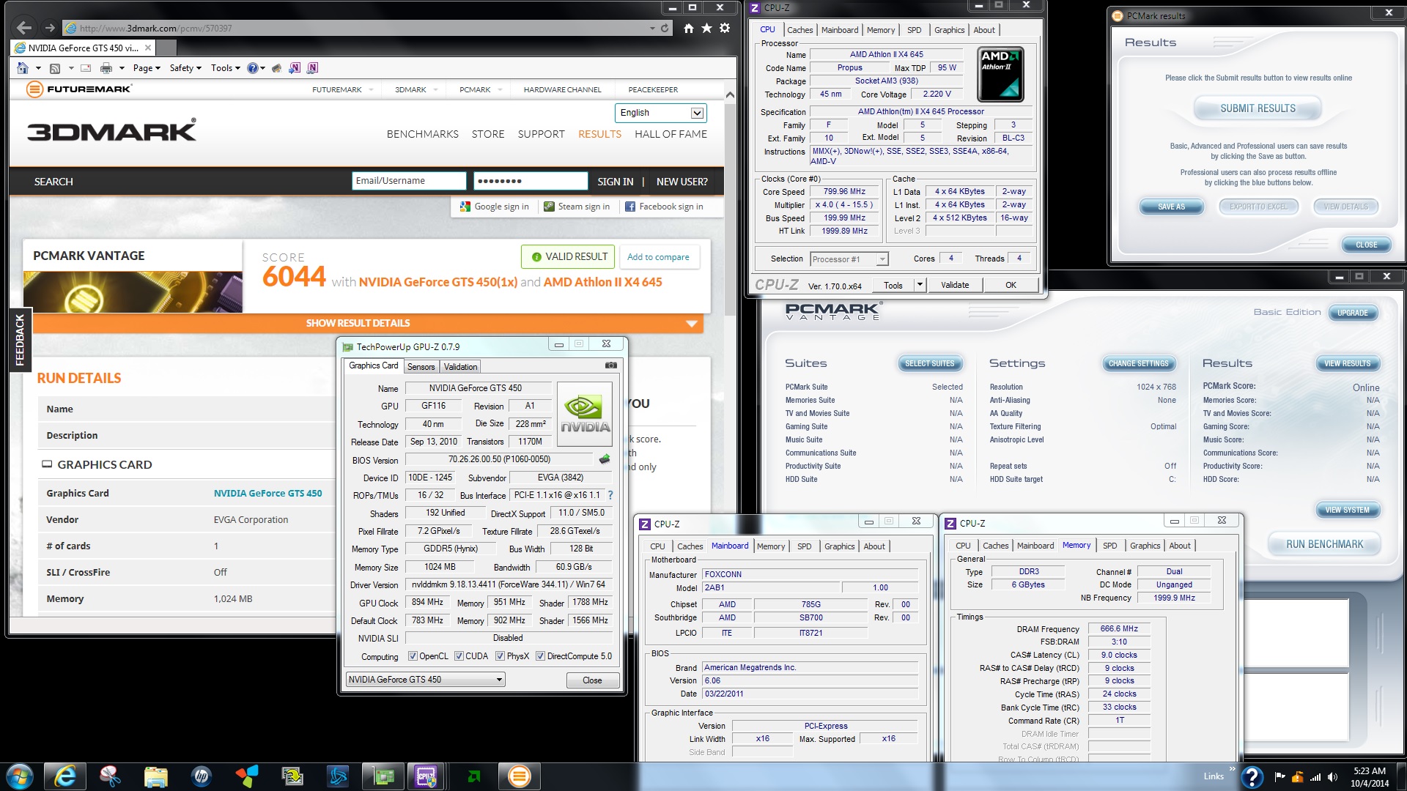Click SUBMIT RESULTS in PCMark results
Viewport: 1407px width, 791px height.
(1258, 108)
